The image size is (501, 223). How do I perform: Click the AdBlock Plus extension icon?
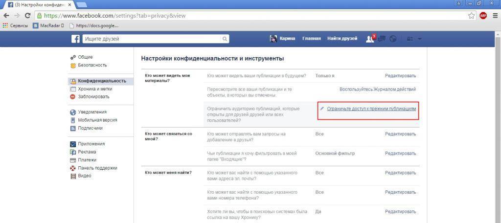483,15
